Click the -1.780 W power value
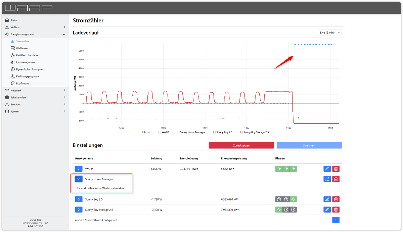 (x=157, y=199)
